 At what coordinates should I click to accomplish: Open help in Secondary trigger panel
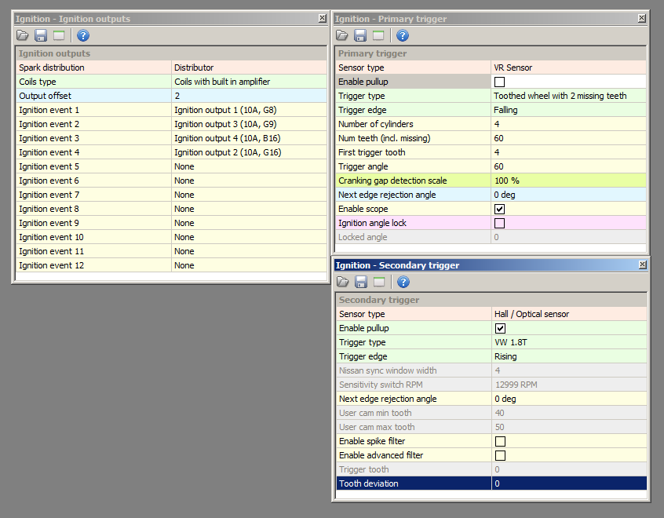click(x=403, y=282)
